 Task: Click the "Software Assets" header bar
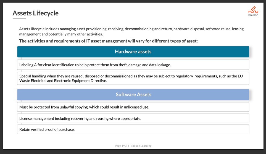(x=133, y=94)
